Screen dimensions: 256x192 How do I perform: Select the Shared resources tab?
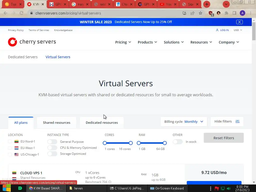(x=56, y=122)
